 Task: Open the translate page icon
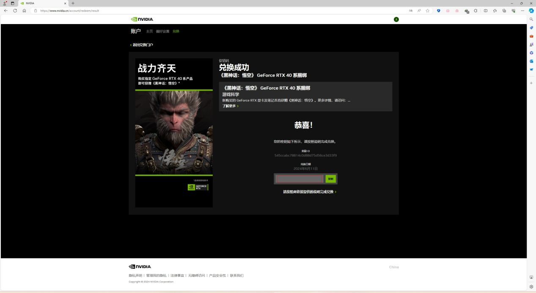(411, 11)
